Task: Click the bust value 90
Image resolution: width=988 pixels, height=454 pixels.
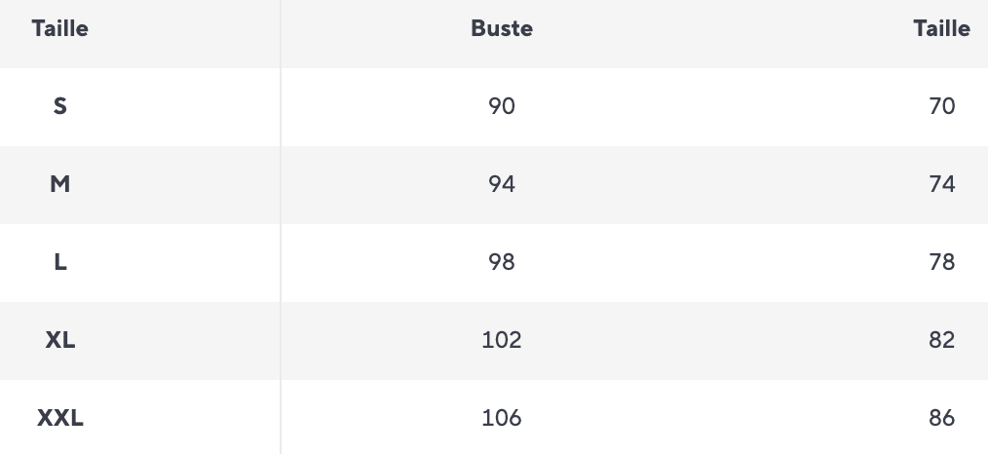Action: [x=502, y=106]
